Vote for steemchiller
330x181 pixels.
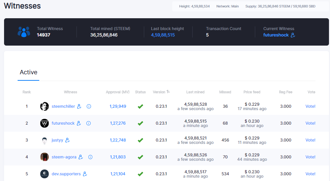click(x=310, y=106)
